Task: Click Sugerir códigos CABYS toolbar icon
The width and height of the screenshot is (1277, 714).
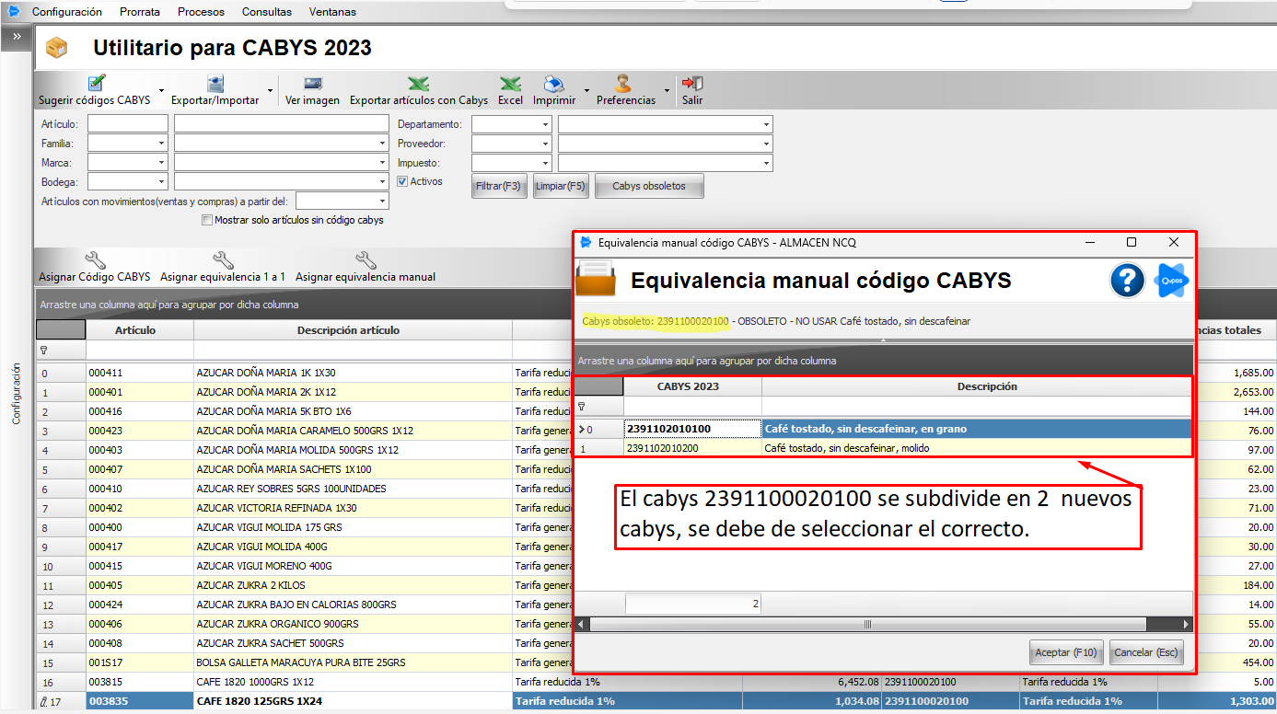Action: tap(96, 84)
